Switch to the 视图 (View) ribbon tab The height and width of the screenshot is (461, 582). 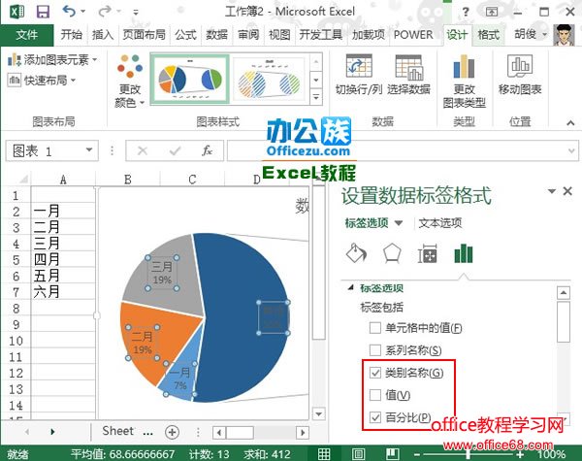279,35
